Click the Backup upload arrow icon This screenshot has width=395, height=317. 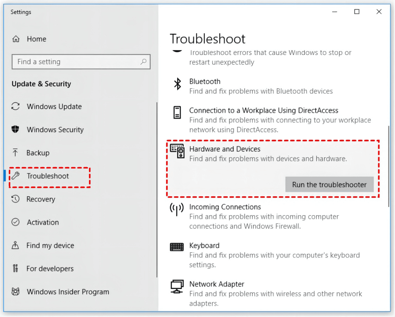tap(15, 152)
